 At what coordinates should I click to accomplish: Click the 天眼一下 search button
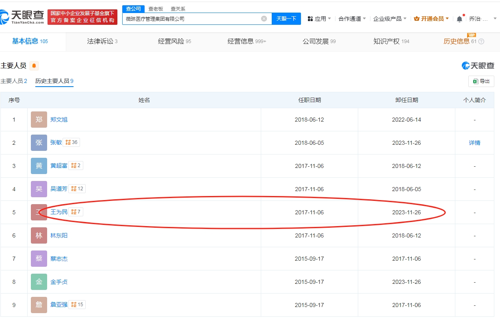point(286,19)
